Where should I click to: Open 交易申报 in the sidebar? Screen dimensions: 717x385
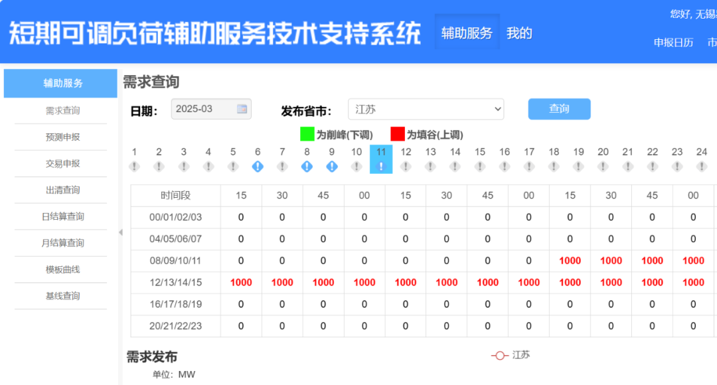[x=63, y=163]
